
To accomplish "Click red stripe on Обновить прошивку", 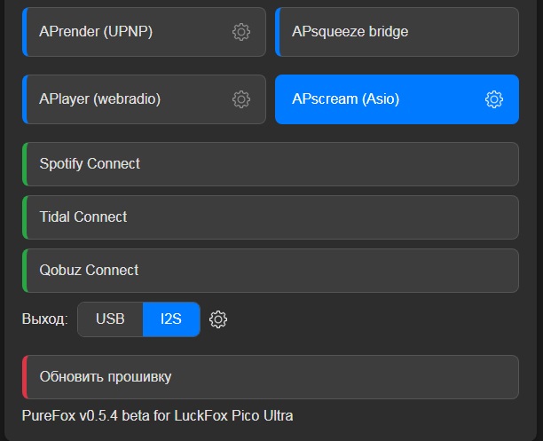I will point(25,377).
